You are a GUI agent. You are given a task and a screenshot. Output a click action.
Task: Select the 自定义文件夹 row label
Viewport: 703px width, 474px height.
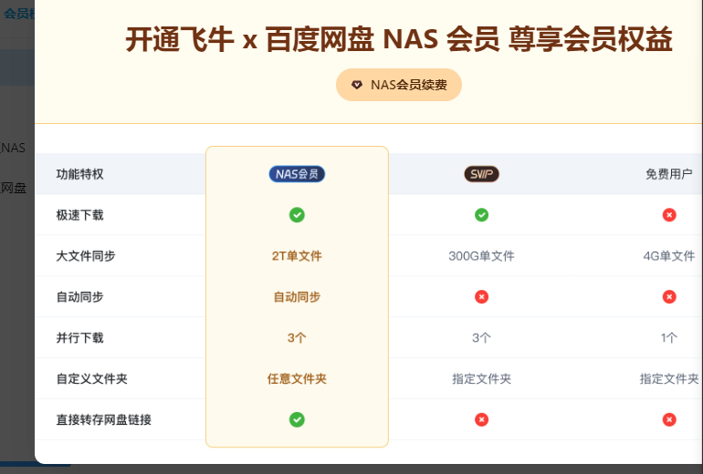92,378
